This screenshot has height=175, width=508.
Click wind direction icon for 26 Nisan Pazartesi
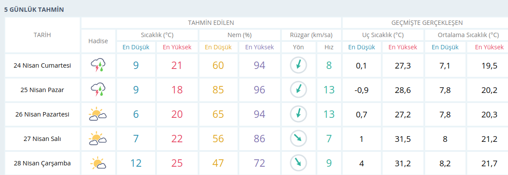(298, 114)
